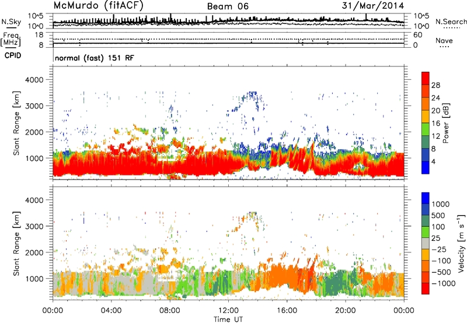The width and height of the screenshot is (467, 323).
Task: Click the '-100' label on the velocity colorbar
Action: 441,261
